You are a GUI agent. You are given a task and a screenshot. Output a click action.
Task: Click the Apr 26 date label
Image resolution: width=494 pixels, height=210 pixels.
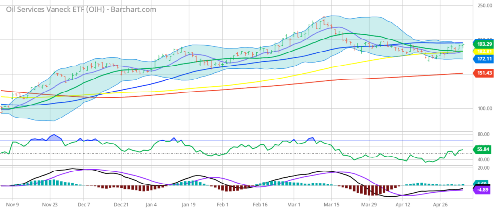pyautogui.click(x=441, y=204)
